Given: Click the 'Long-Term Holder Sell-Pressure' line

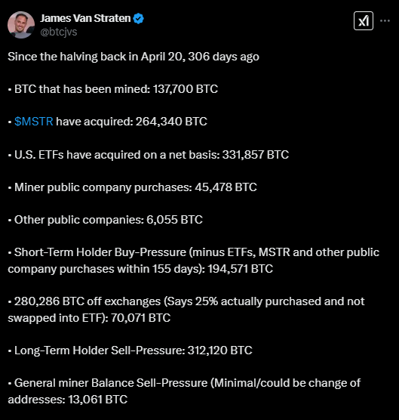Looking at the screenshot, I should click(130, 351).
